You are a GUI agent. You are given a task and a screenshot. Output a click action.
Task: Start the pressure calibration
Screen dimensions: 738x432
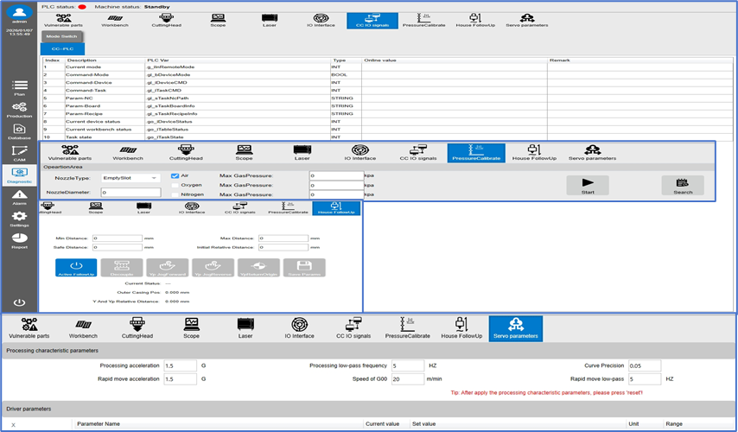click(x=588, y=185)
